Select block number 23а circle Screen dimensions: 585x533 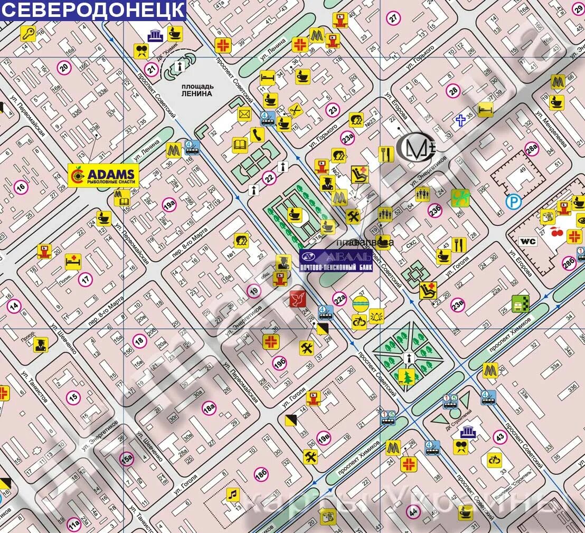(x=348, y=139)
